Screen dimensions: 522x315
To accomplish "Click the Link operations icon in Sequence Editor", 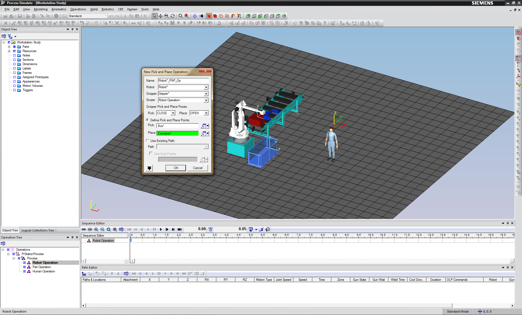I will 84,229.
